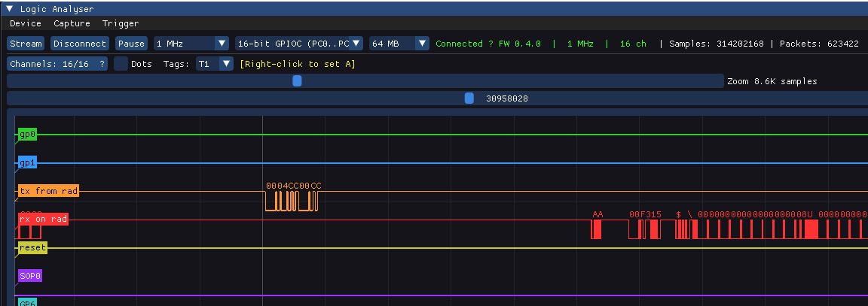Click the decoded 00F315 text
868x306 pixels.
click(x=646, y=214)
